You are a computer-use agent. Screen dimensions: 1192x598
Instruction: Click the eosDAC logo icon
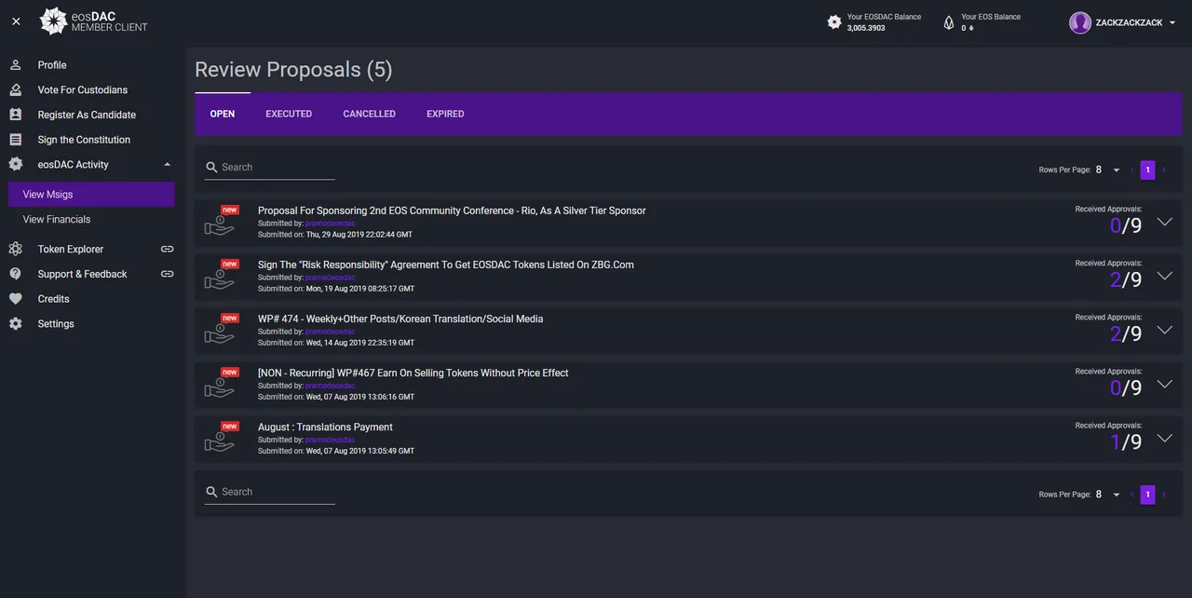click(x=53, y=21)
